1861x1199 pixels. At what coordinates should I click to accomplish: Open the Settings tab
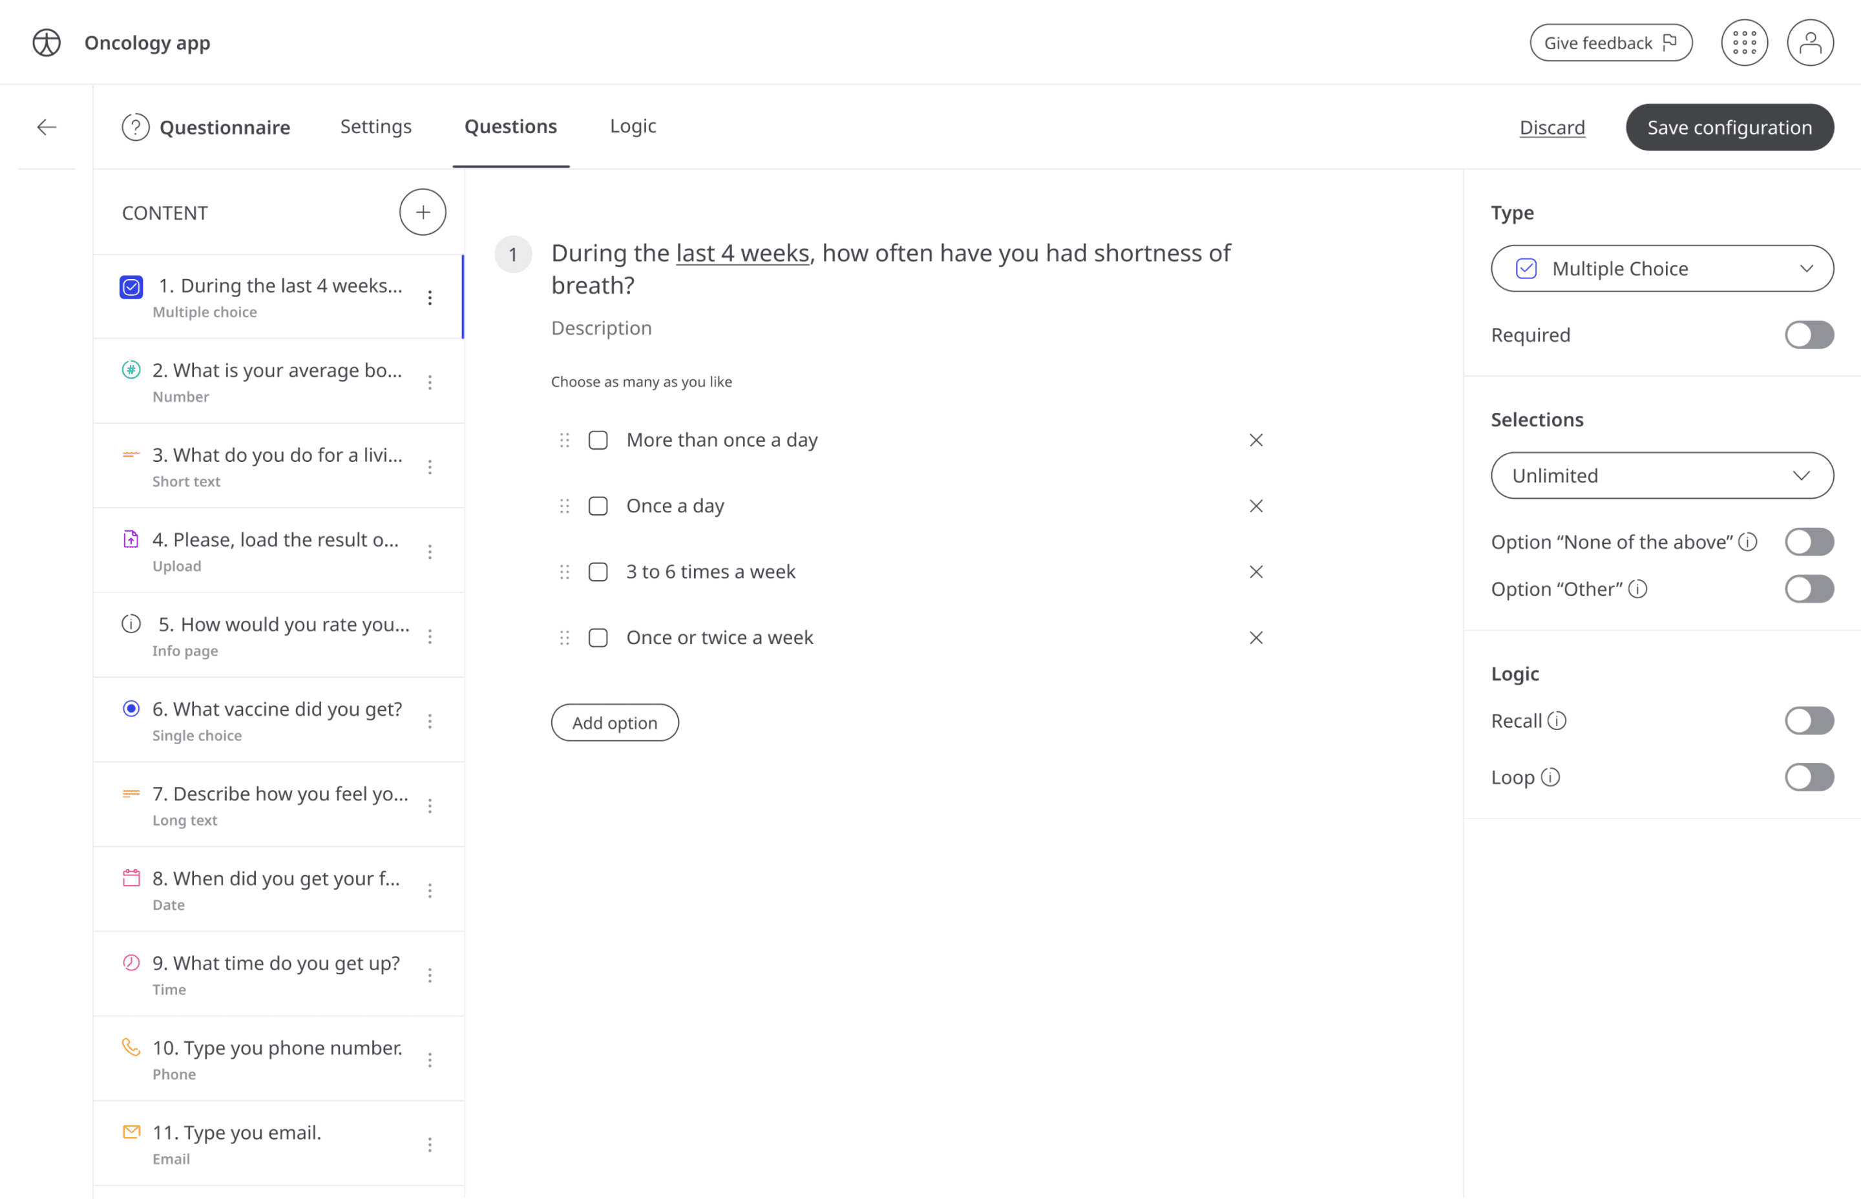[375, 126]
